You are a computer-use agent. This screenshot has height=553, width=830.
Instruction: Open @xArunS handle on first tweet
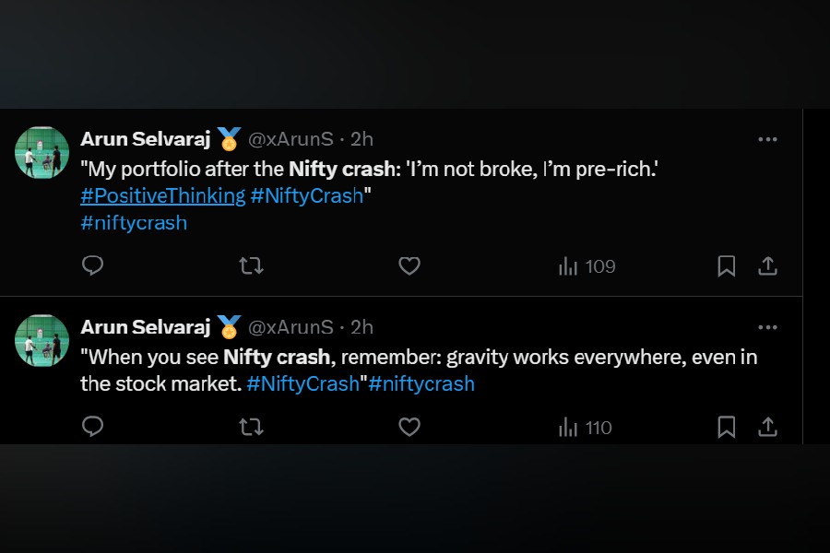[290, 139]
